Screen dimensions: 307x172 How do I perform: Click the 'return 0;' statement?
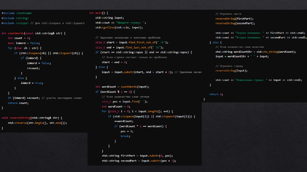(216, 94)
